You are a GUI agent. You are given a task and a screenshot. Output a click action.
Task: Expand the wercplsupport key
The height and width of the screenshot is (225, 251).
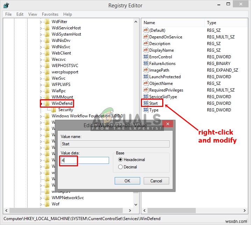pos(41,72)
